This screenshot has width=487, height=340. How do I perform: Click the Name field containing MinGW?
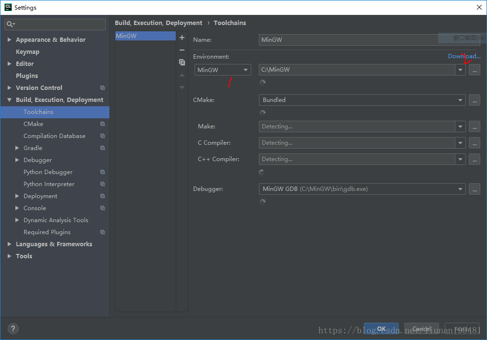pyautogui.click(x=369, y=40)
